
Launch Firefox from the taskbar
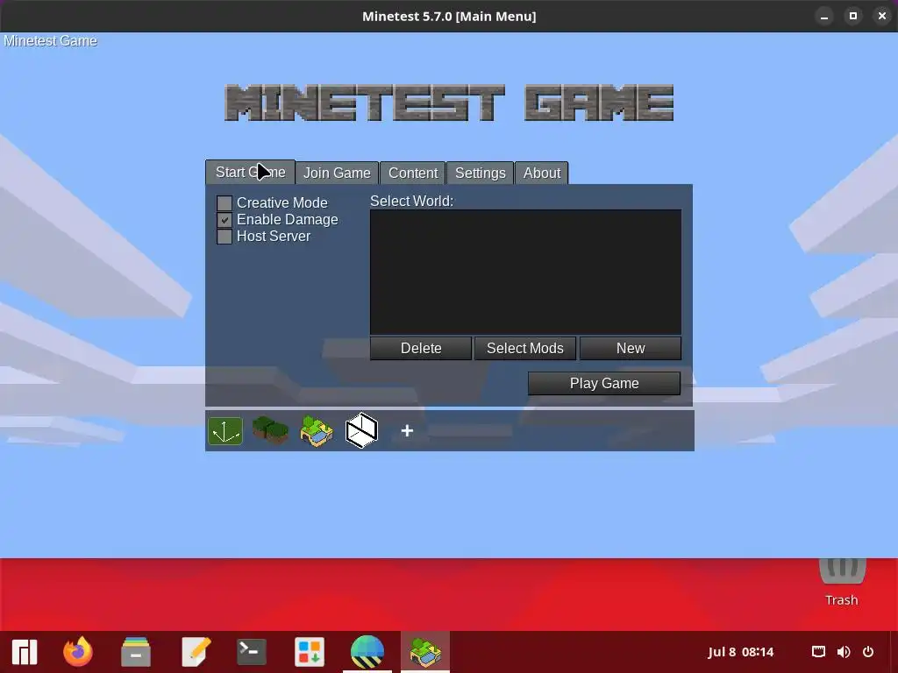pyautogui.click(x=78, y=652)
